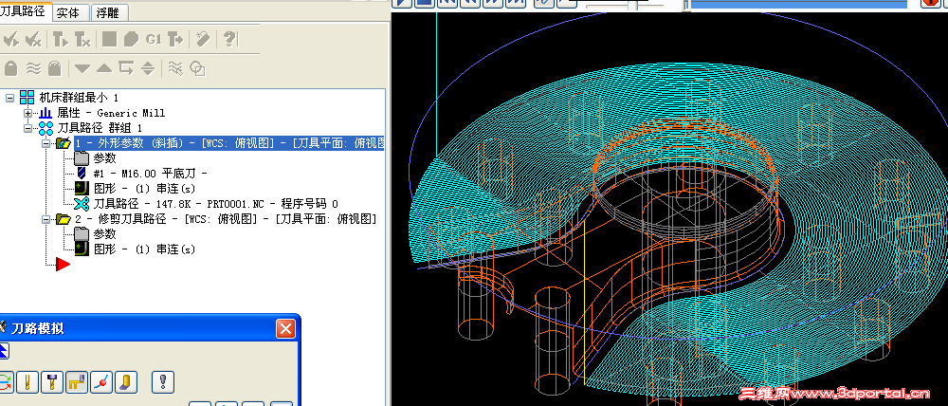This screenshot has width=948, height=406.
Task: Click the toolpath icon next to 147.8K
Action: tap(82, 204)
